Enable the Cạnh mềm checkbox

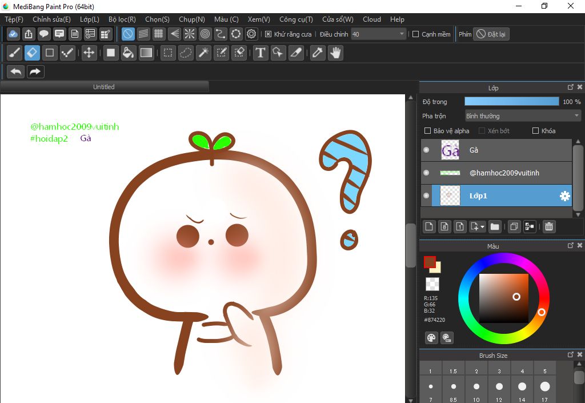pyautogui.click(x=416, y=34)
